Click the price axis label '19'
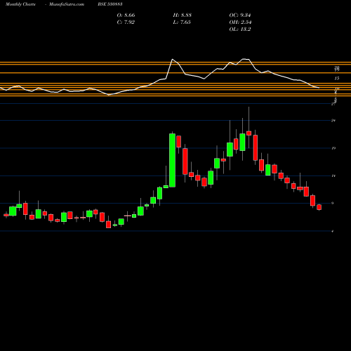The image size is (351, 351). pyautogui.click(x=333, y=148)
